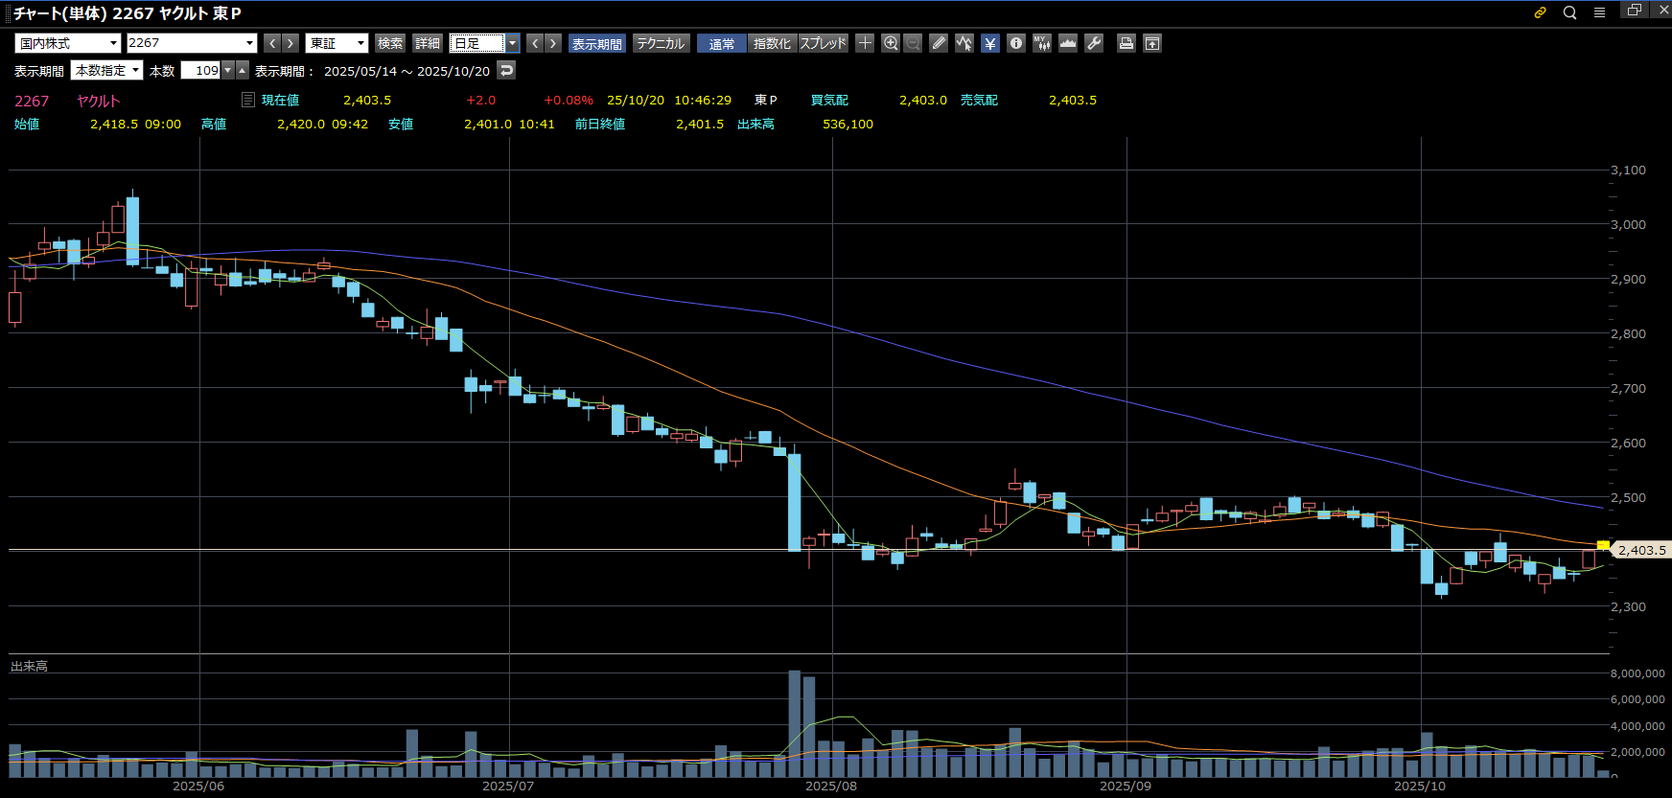Click the crosshair cursor tool icon

tap(865, 43)
